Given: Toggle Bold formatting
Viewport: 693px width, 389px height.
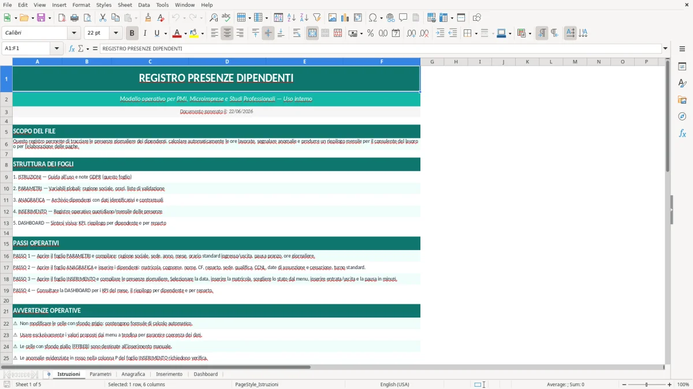Looking at the screenshot, I should tap(132, 33).
